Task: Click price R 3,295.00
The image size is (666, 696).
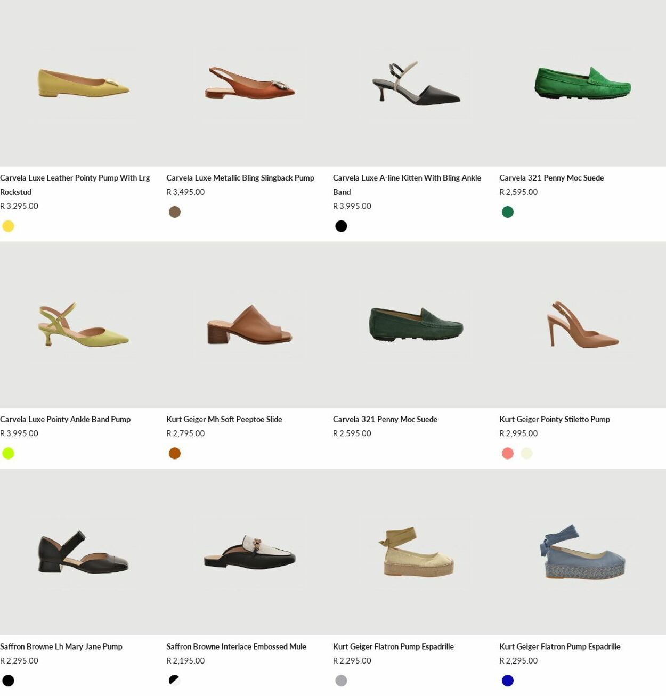Action: click(19, 206)
